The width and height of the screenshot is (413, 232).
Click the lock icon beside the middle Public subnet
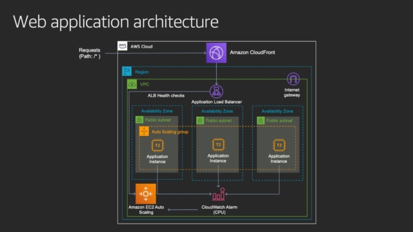pyautogui.click(x=200, y=121)
